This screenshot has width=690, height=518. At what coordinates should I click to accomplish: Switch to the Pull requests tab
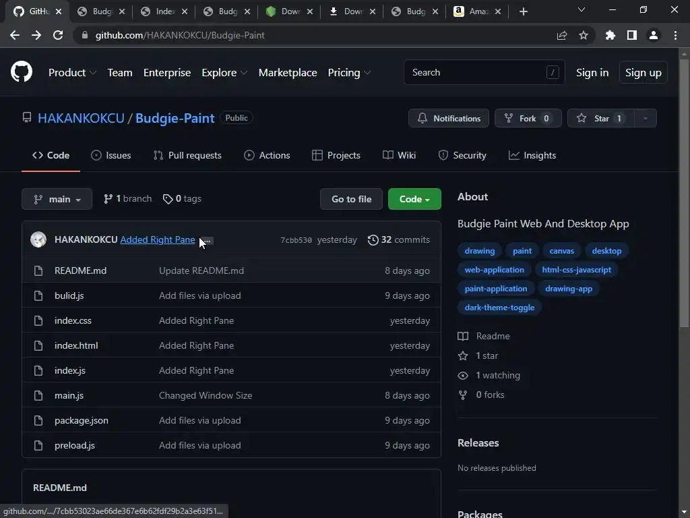[x=187, y=156]
